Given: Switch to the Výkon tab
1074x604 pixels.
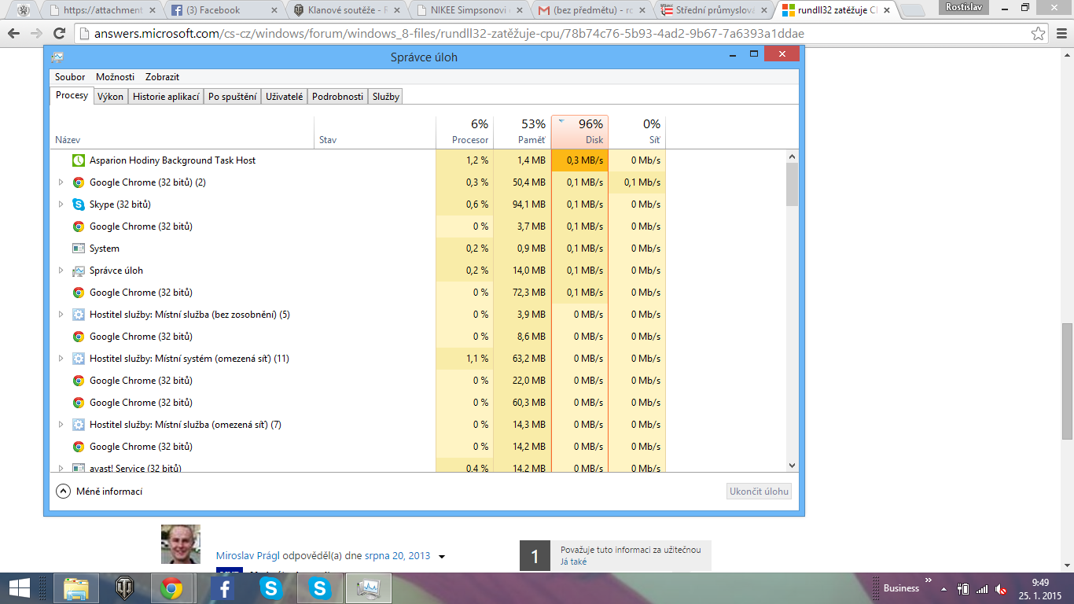Looking at the screenshot, I should [x=110, y=97].
